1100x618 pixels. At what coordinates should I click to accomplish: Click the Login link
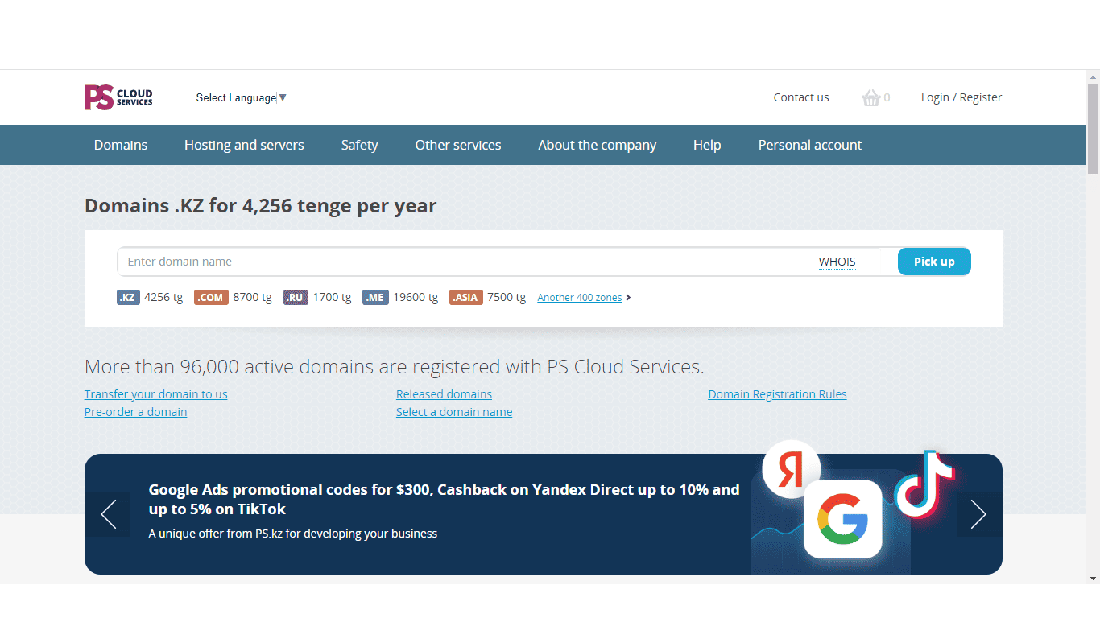[x=935, y=97]
